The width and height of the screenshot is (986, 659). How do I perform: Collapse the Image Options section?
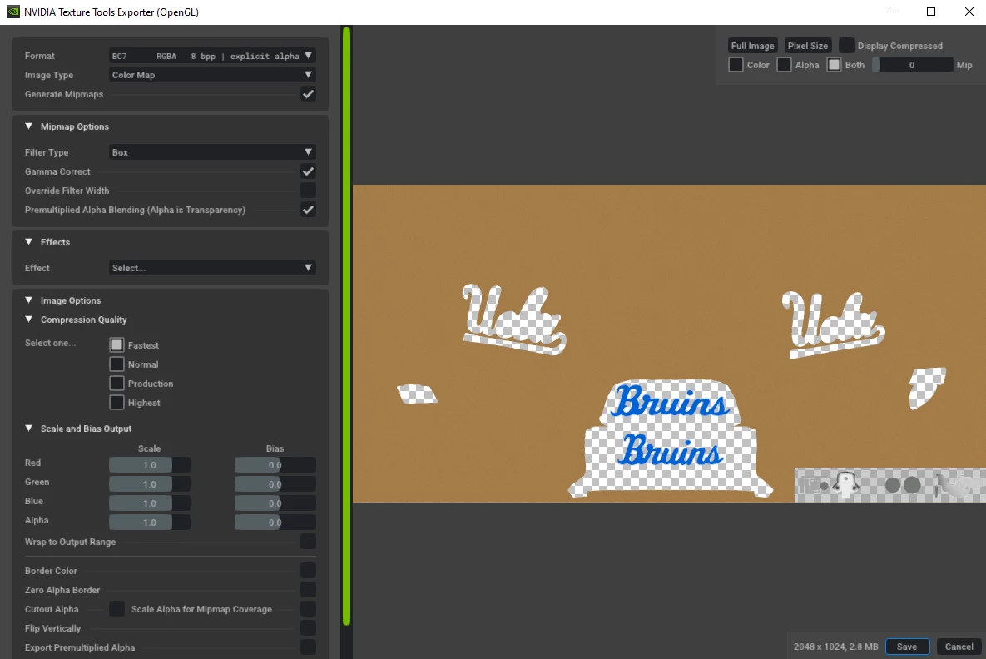coord(29,300)
